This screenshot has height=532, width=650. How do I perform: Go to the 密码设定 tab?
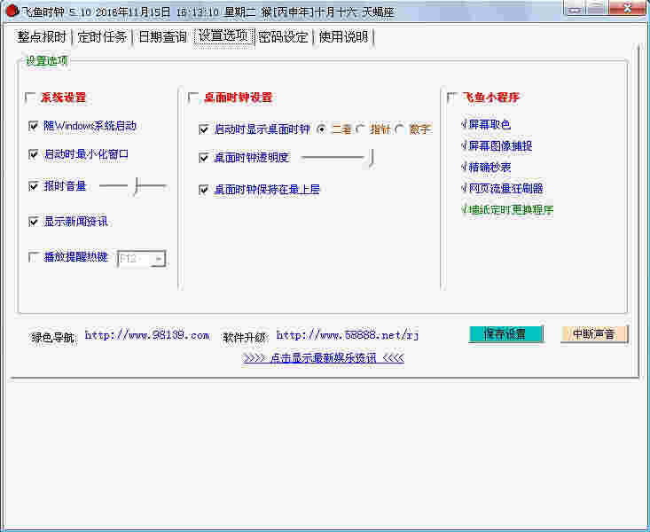[284, 37]
